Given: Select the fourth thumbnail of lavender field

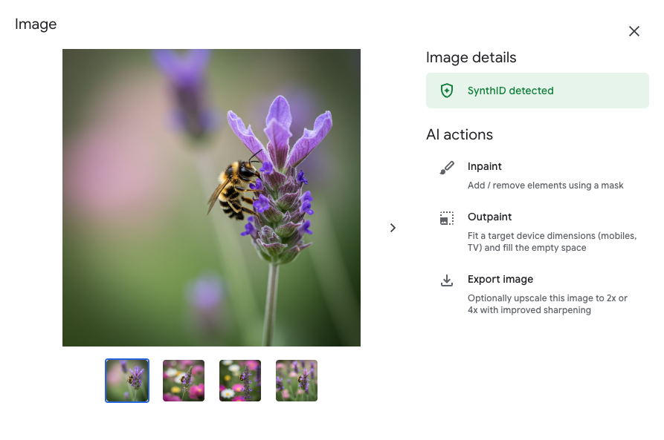Looking at the screenshot, I should (x=297, y=381).
